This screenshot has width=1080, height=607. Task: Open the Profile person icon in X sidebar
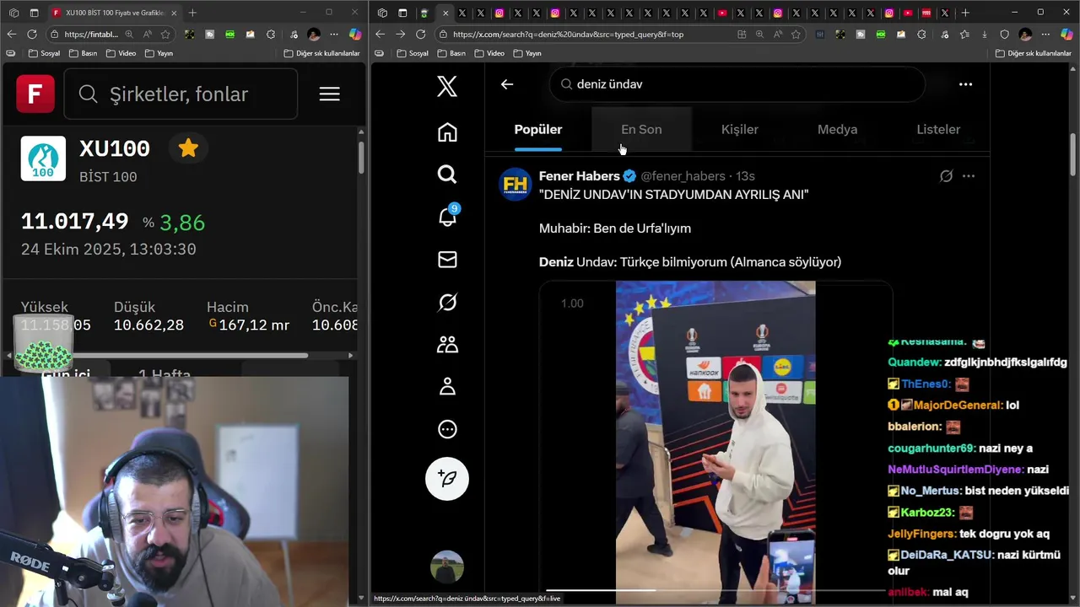[x=447, y=386]
